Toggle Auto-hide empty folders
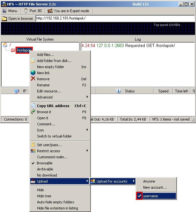Image resolution: width=196 pixels, height=212 pixels. [60, 202]
